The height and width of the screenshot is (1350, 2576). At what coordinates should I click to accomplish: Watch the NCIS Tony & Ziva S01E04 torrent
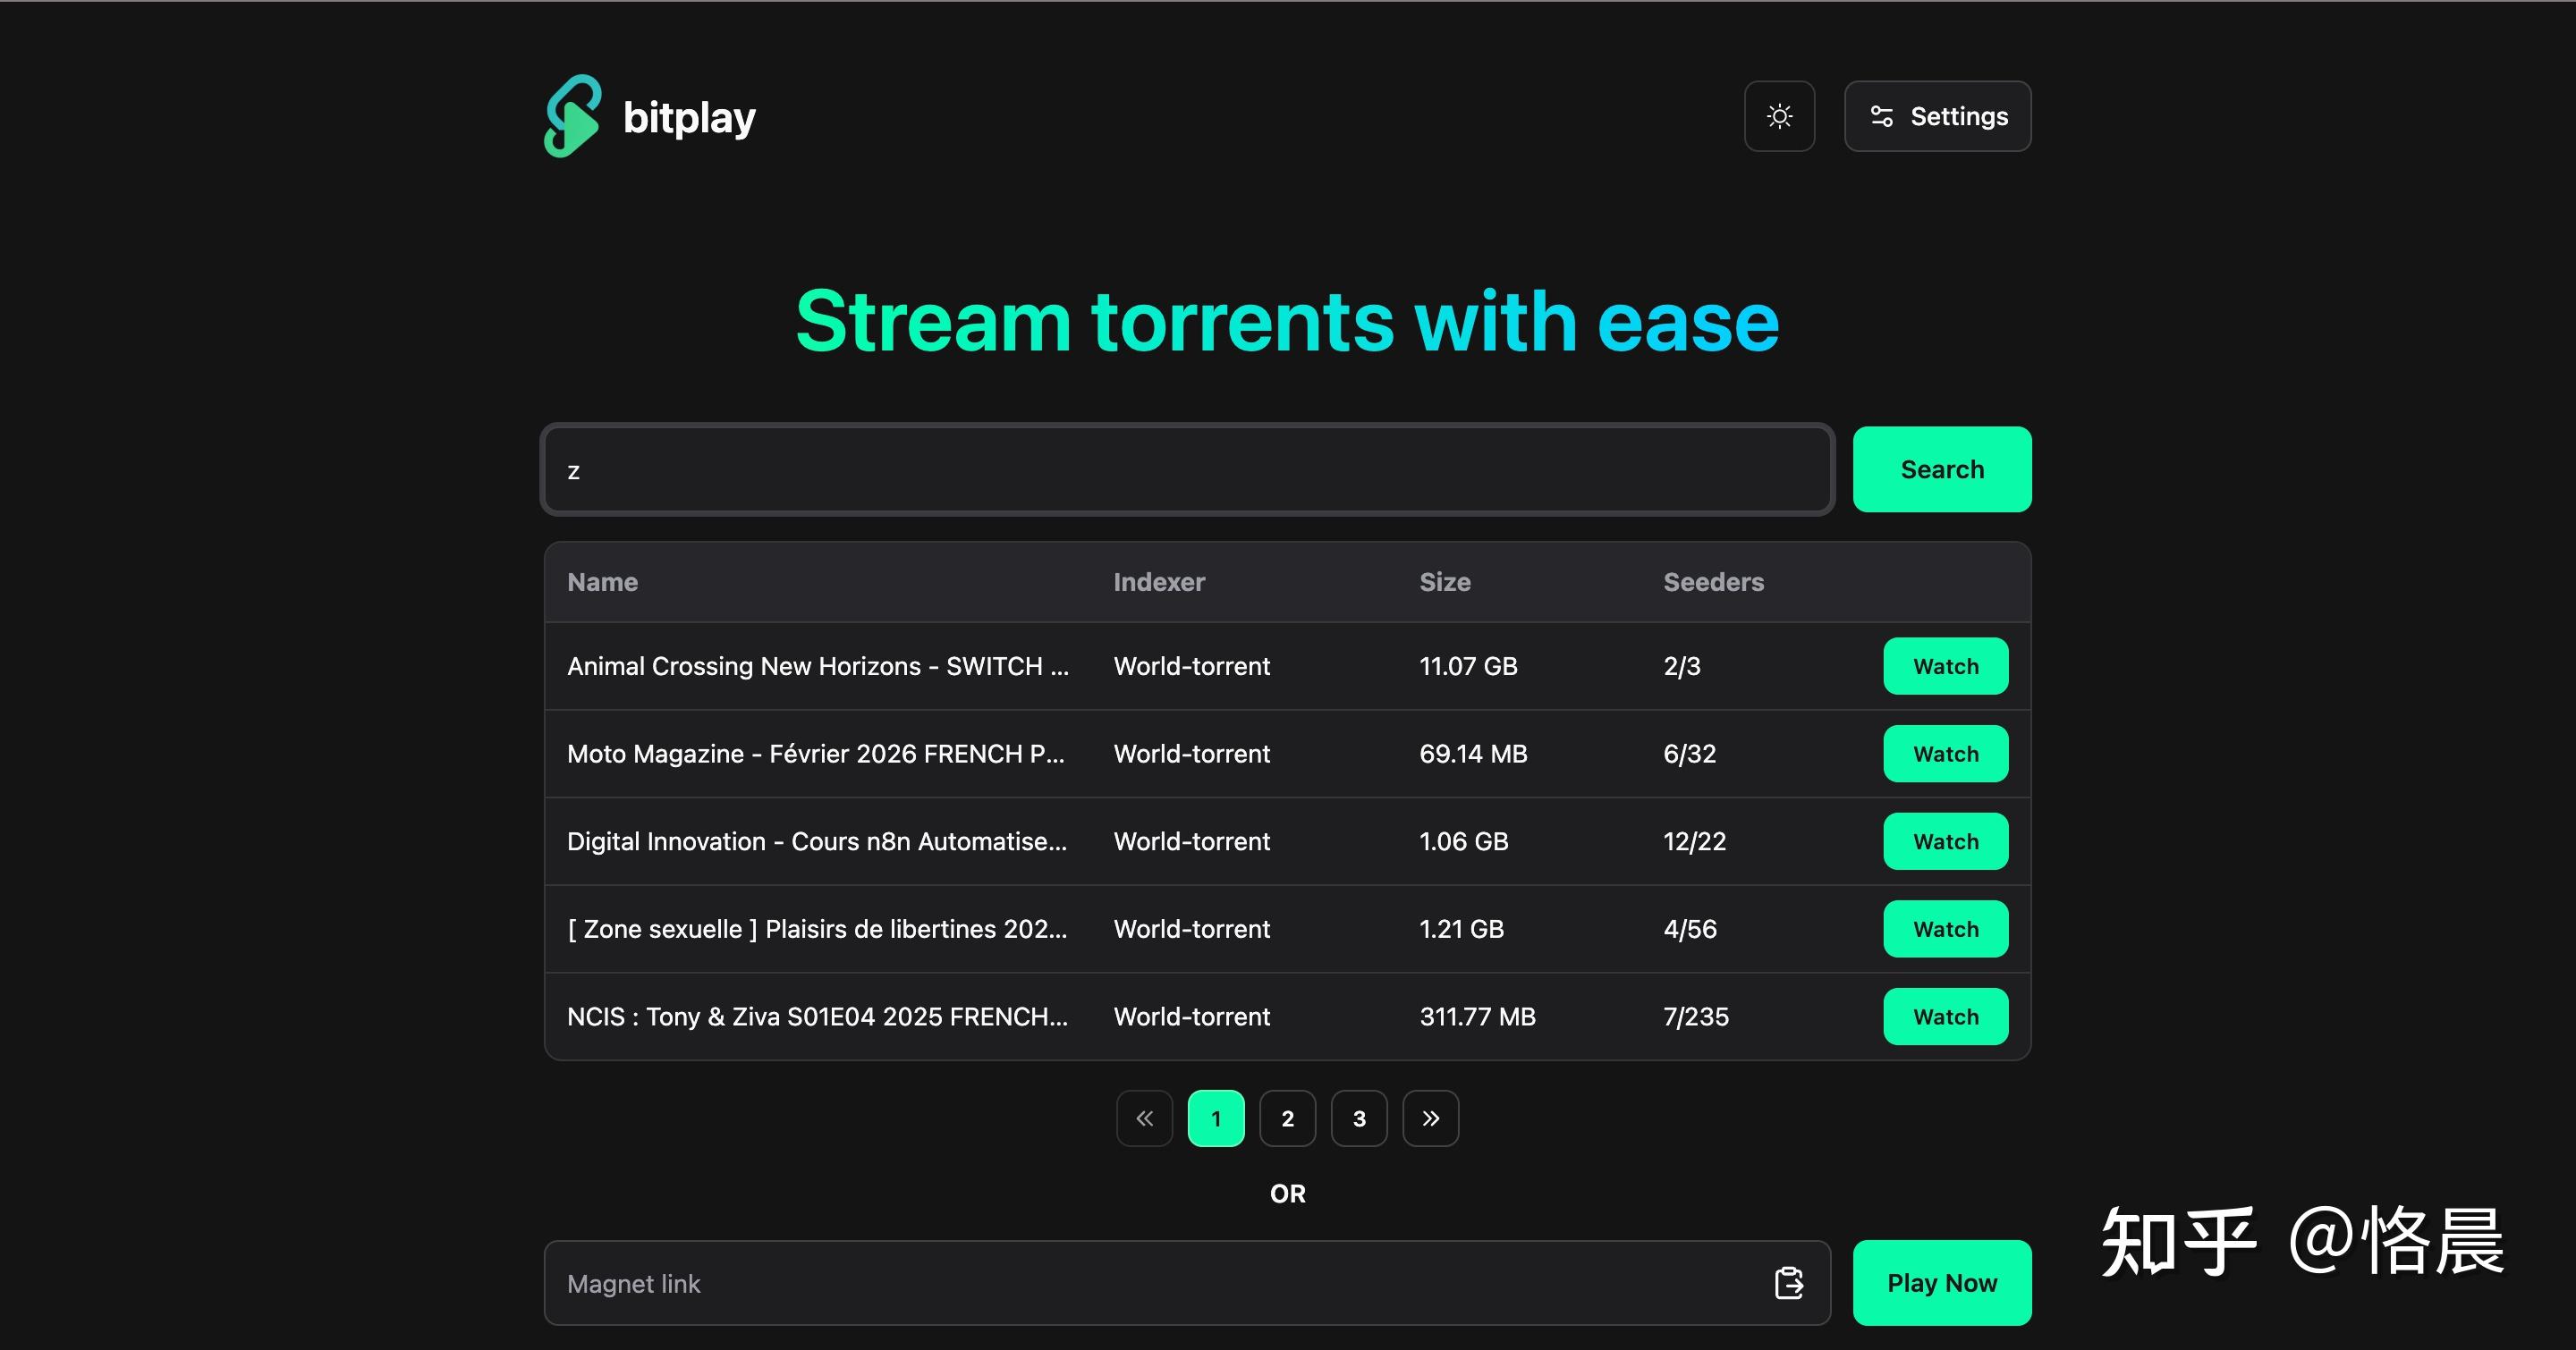1945,1017
